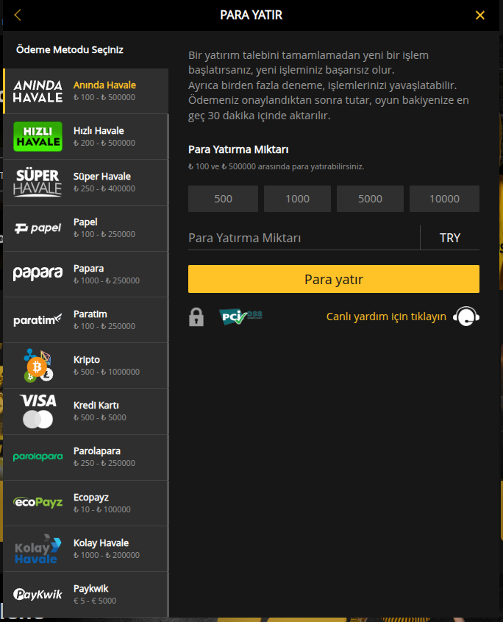Select the Papel logo
This screenshot has height=622, width=503.
pos(38,228)
